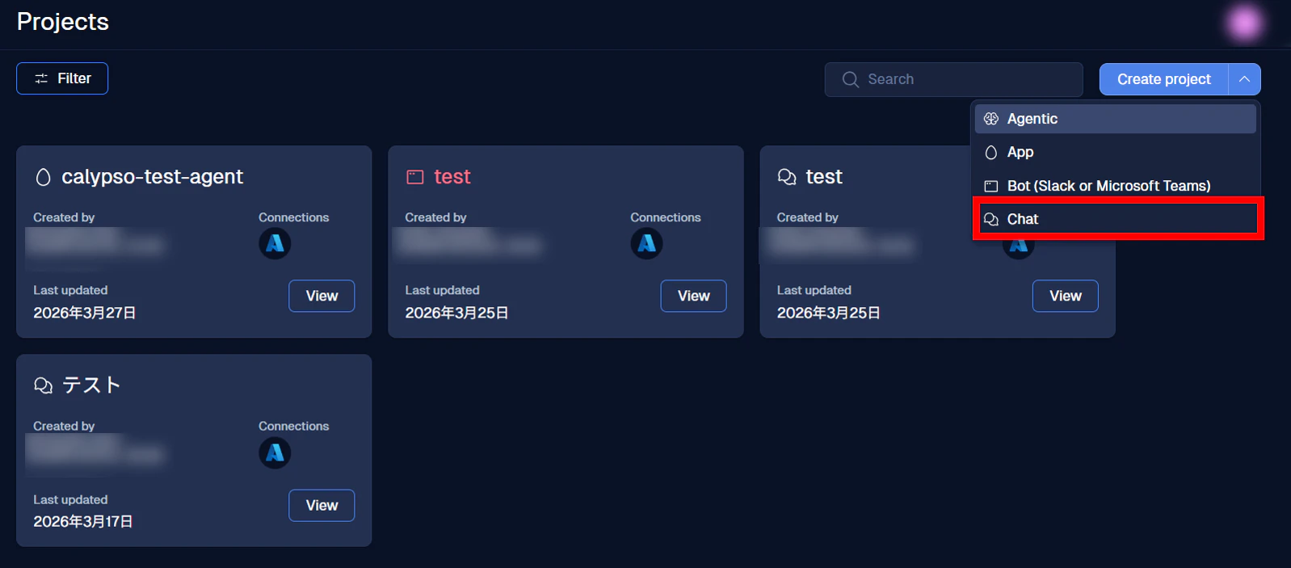Click the Create project button
Viewport: 1291px width, 568px height.
pos(1163,79)
